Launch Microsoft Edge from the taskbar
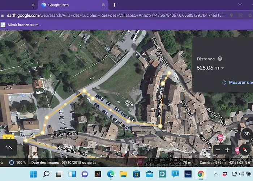This screenshot has height=181, width=253. (x=110, y=174)
